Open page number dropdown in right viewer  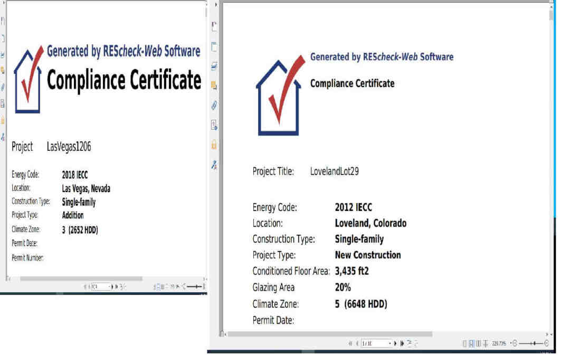390,344
